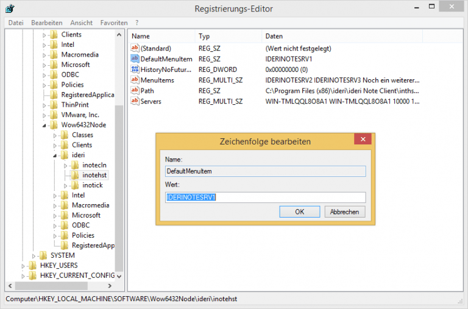The width and height of the screenshot is (468, 309).
Task: Open the Bearbeiten menu
Action: [46, 23]
